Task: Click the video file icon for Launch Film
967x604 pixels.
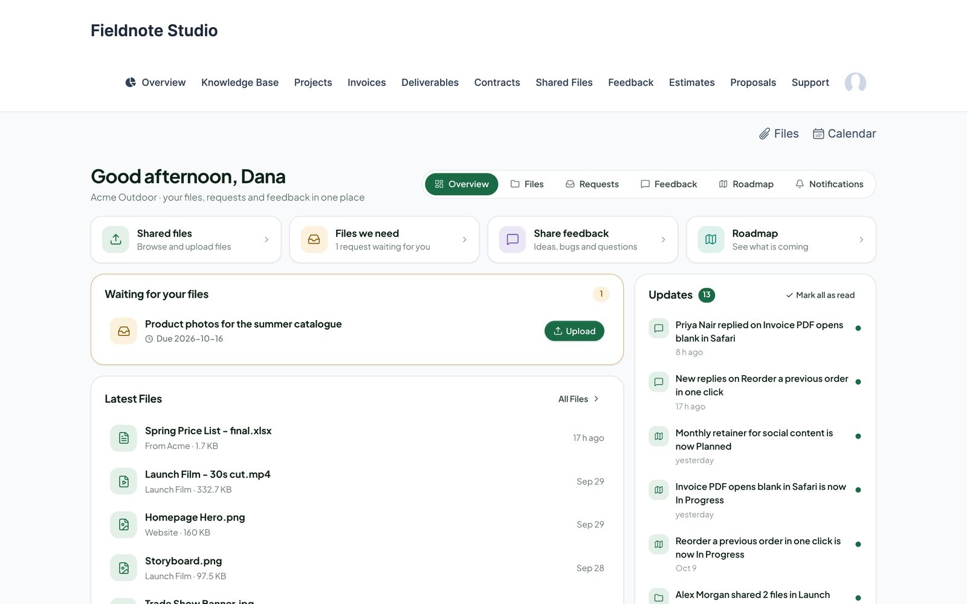Action: [124, 481]
